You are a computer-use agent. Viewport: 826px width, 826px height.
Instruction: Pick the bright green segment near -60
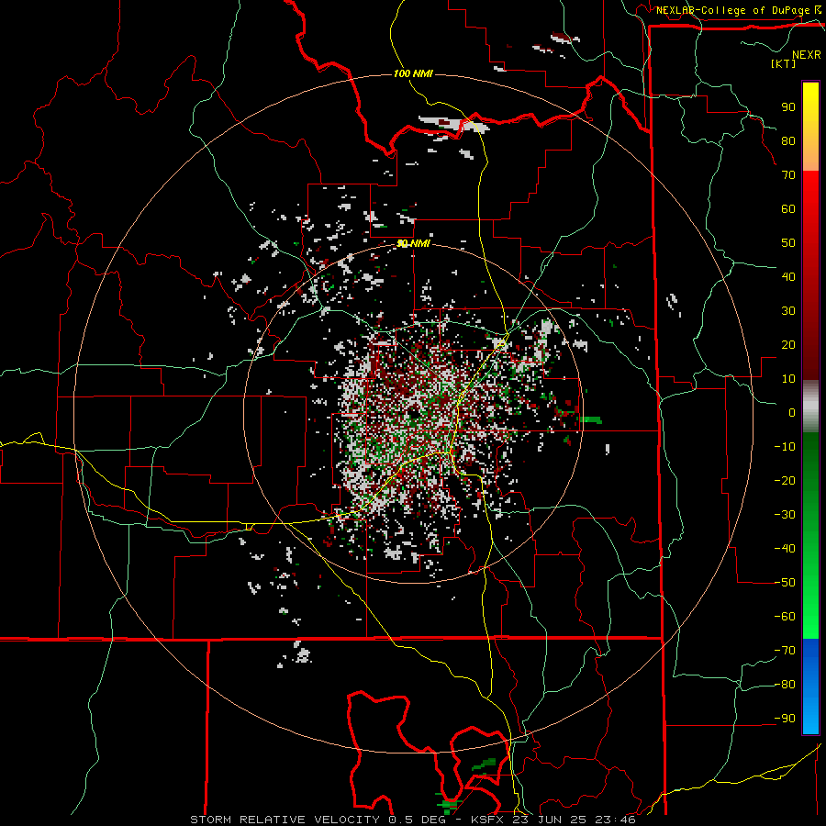[x=810, y=617]
